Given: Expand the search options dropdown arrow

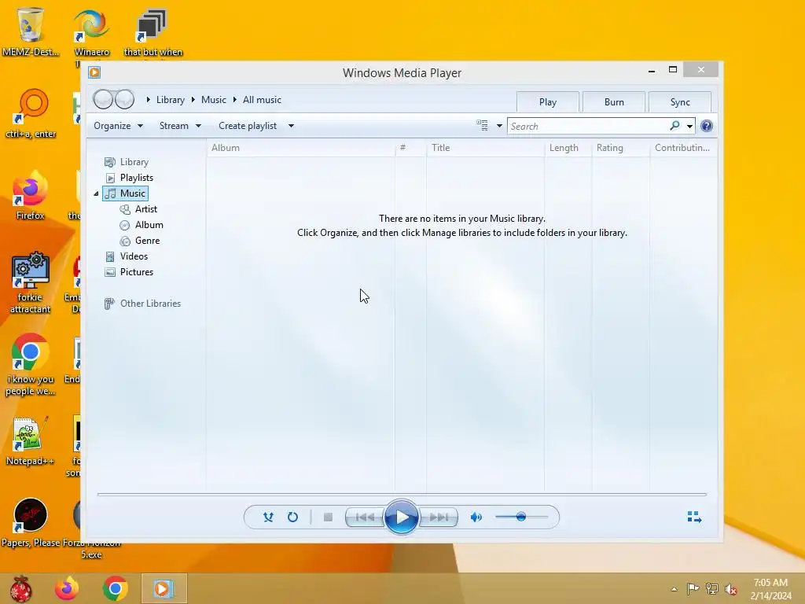Looking at the screenshot, I should click(689, 126).
